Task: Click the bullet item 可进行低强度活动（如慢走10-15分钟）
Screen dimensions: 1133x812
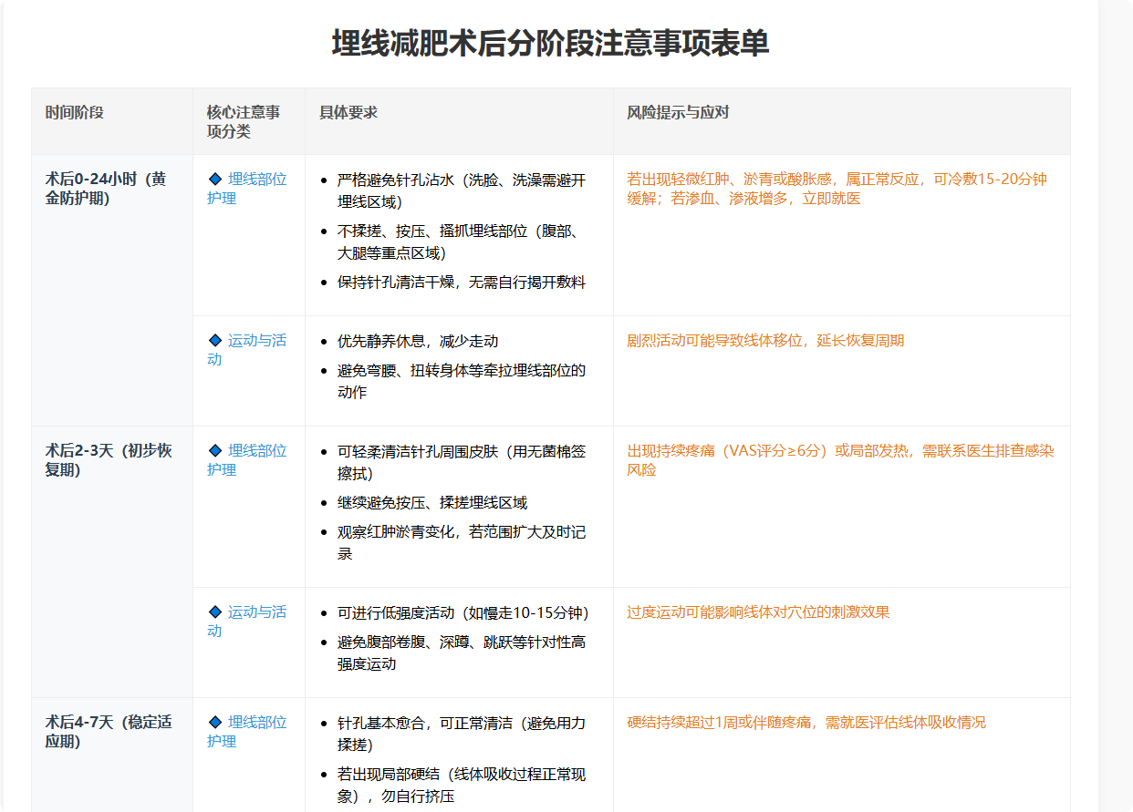Action: point(463,612)
